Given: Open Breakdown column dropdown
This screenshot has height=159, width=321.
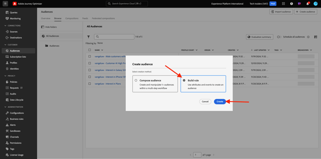Looking at the screenshot, I should coord(311,50).
